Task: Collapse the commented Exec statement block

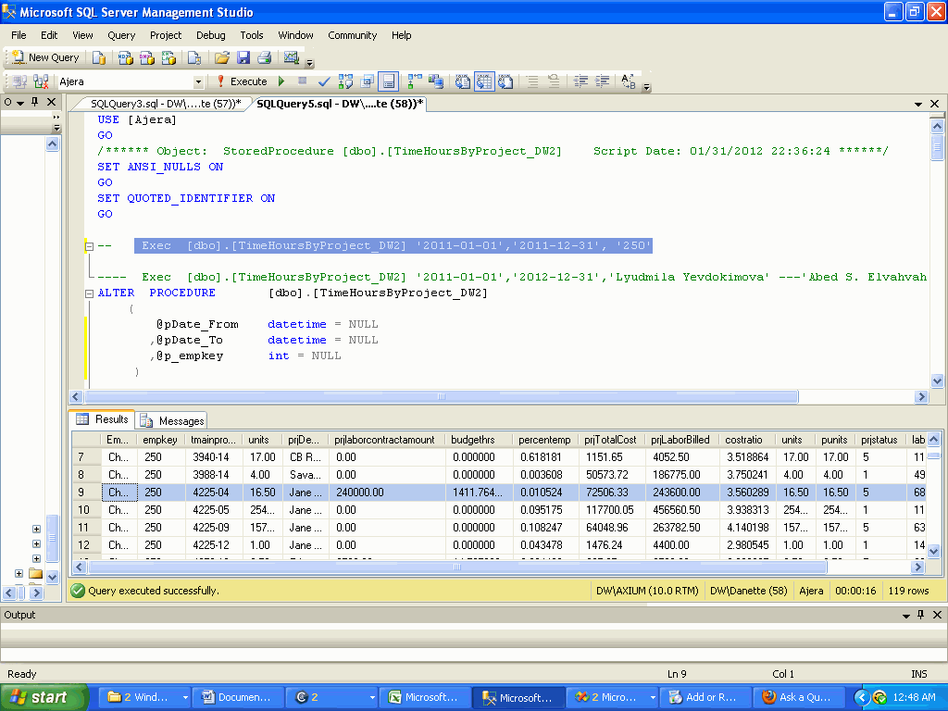Action: point(87,245)
